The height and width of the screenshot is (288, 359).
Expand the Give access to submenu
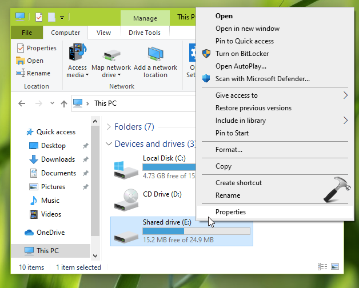[x=275, y=95]
